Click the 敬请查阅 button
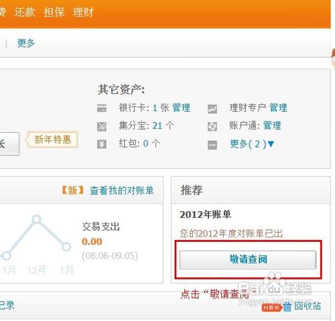This screenshot has height=321, width=335. click(248, 259)
